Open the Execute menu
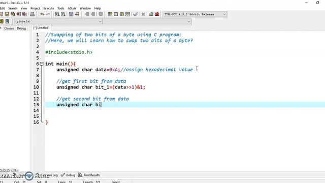325x183 pixels. click(x=49, y=8)
